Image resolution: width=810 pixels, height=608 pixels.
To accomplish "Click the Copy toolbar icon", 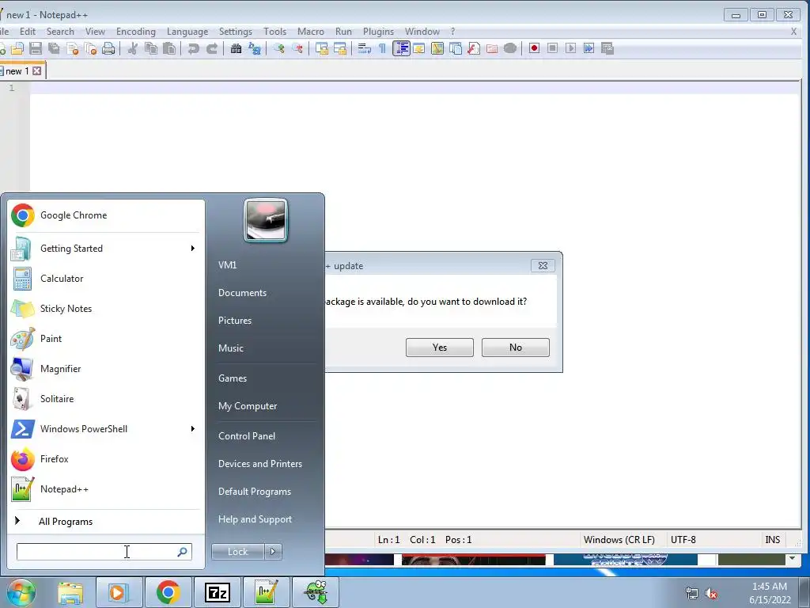I will (151, 48).
